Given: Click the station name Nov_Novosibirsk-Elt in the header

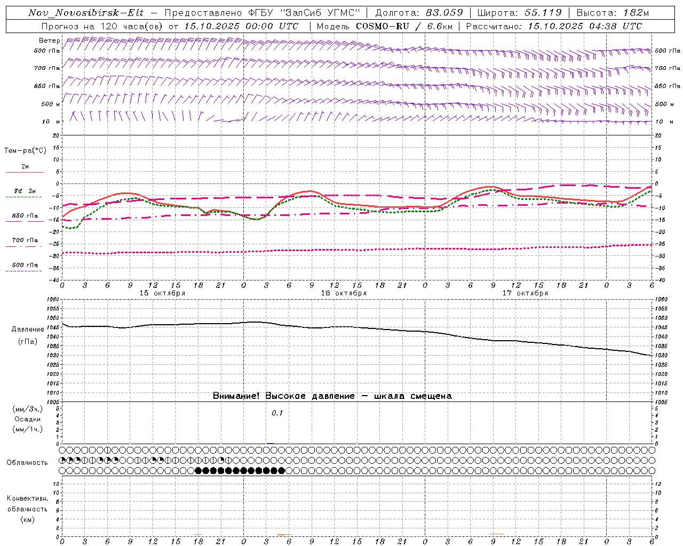Looking at the screenshot, I should 86,13.
